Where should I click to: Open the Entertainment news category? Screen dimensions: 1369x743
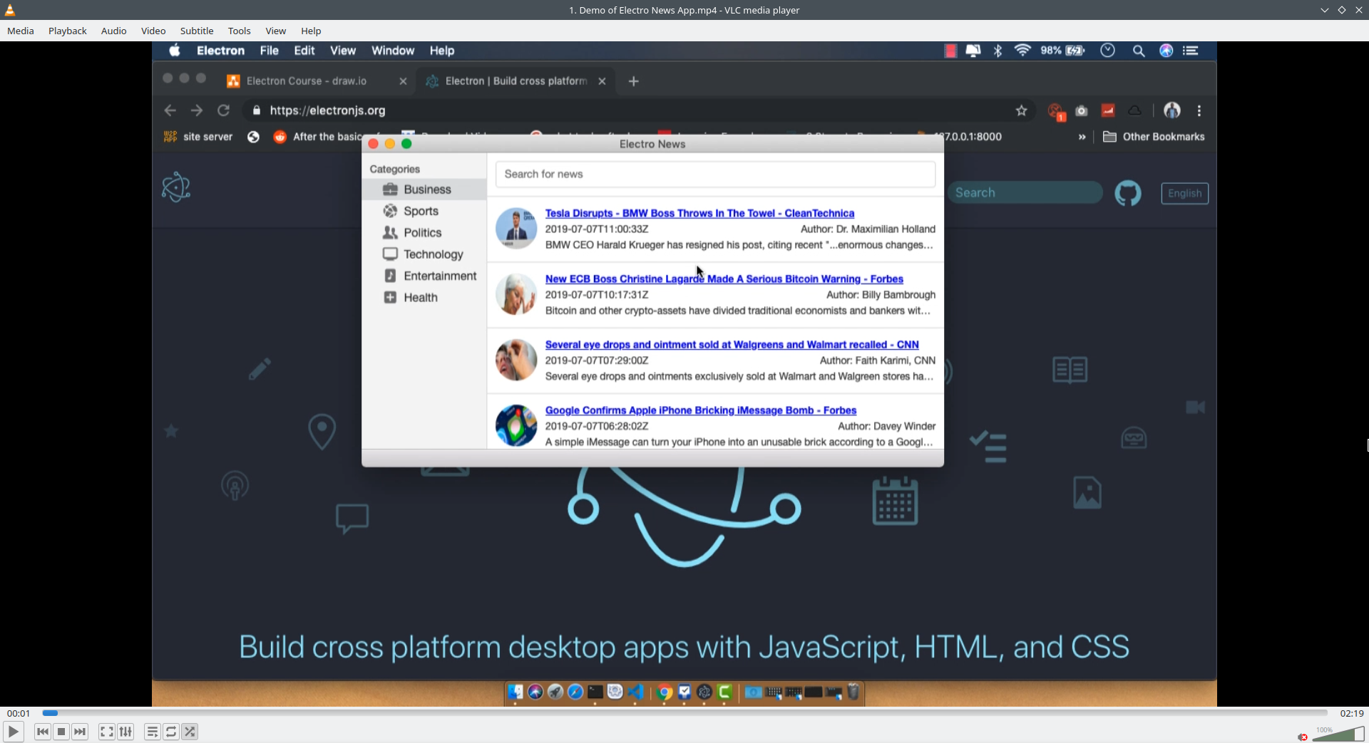[424, 276]
